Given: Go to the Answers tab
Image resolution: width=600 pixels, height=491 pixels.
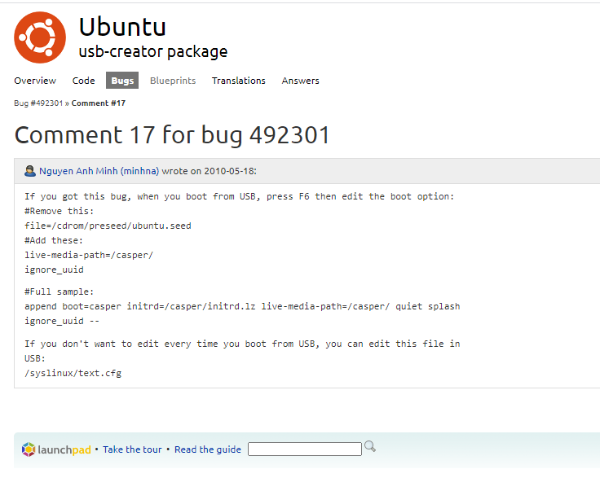Looking at the screenshot, I should (x=300, y=81).
